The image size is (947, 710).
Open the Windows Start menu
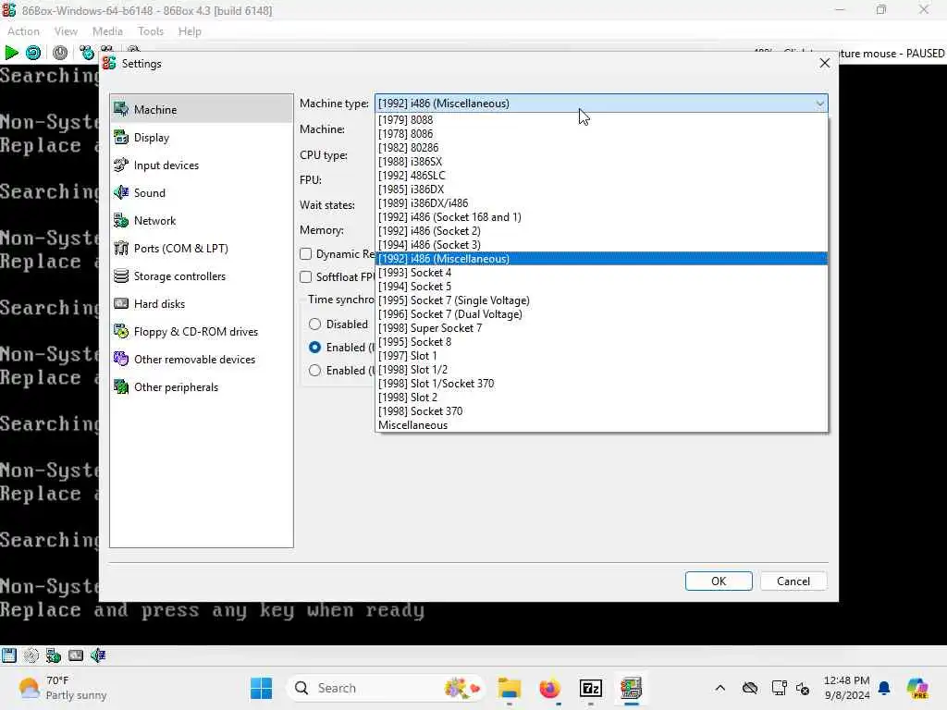(x=261, y=688)
